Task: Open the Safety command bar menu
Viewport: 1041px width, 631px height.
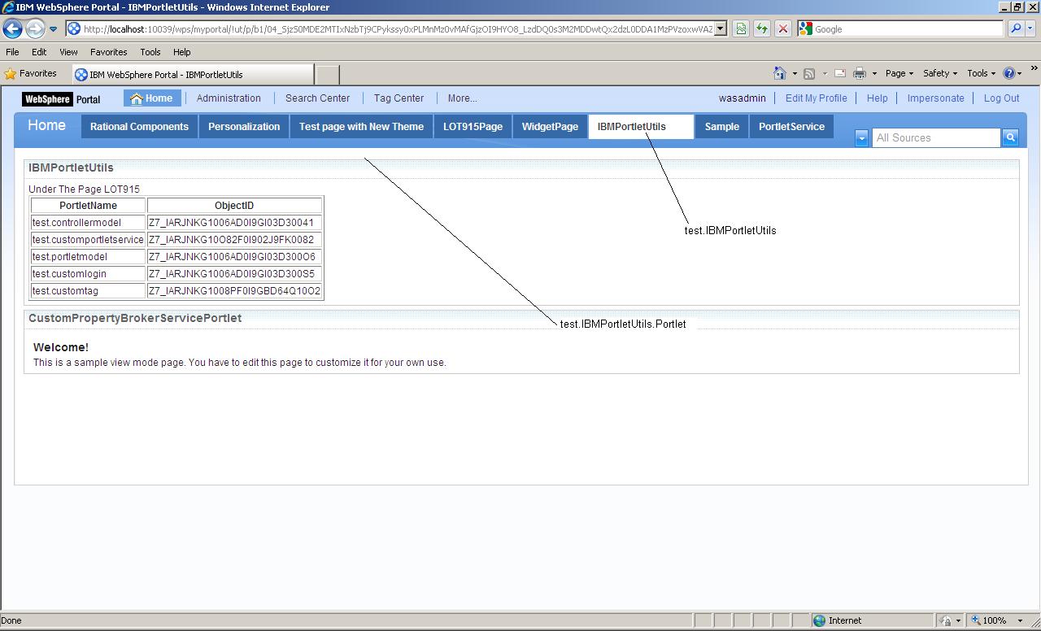Action: click(939, 73)
